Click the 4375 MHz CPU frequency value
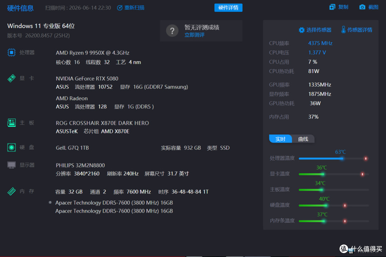 pyautogui.click(x=320, y=43)
